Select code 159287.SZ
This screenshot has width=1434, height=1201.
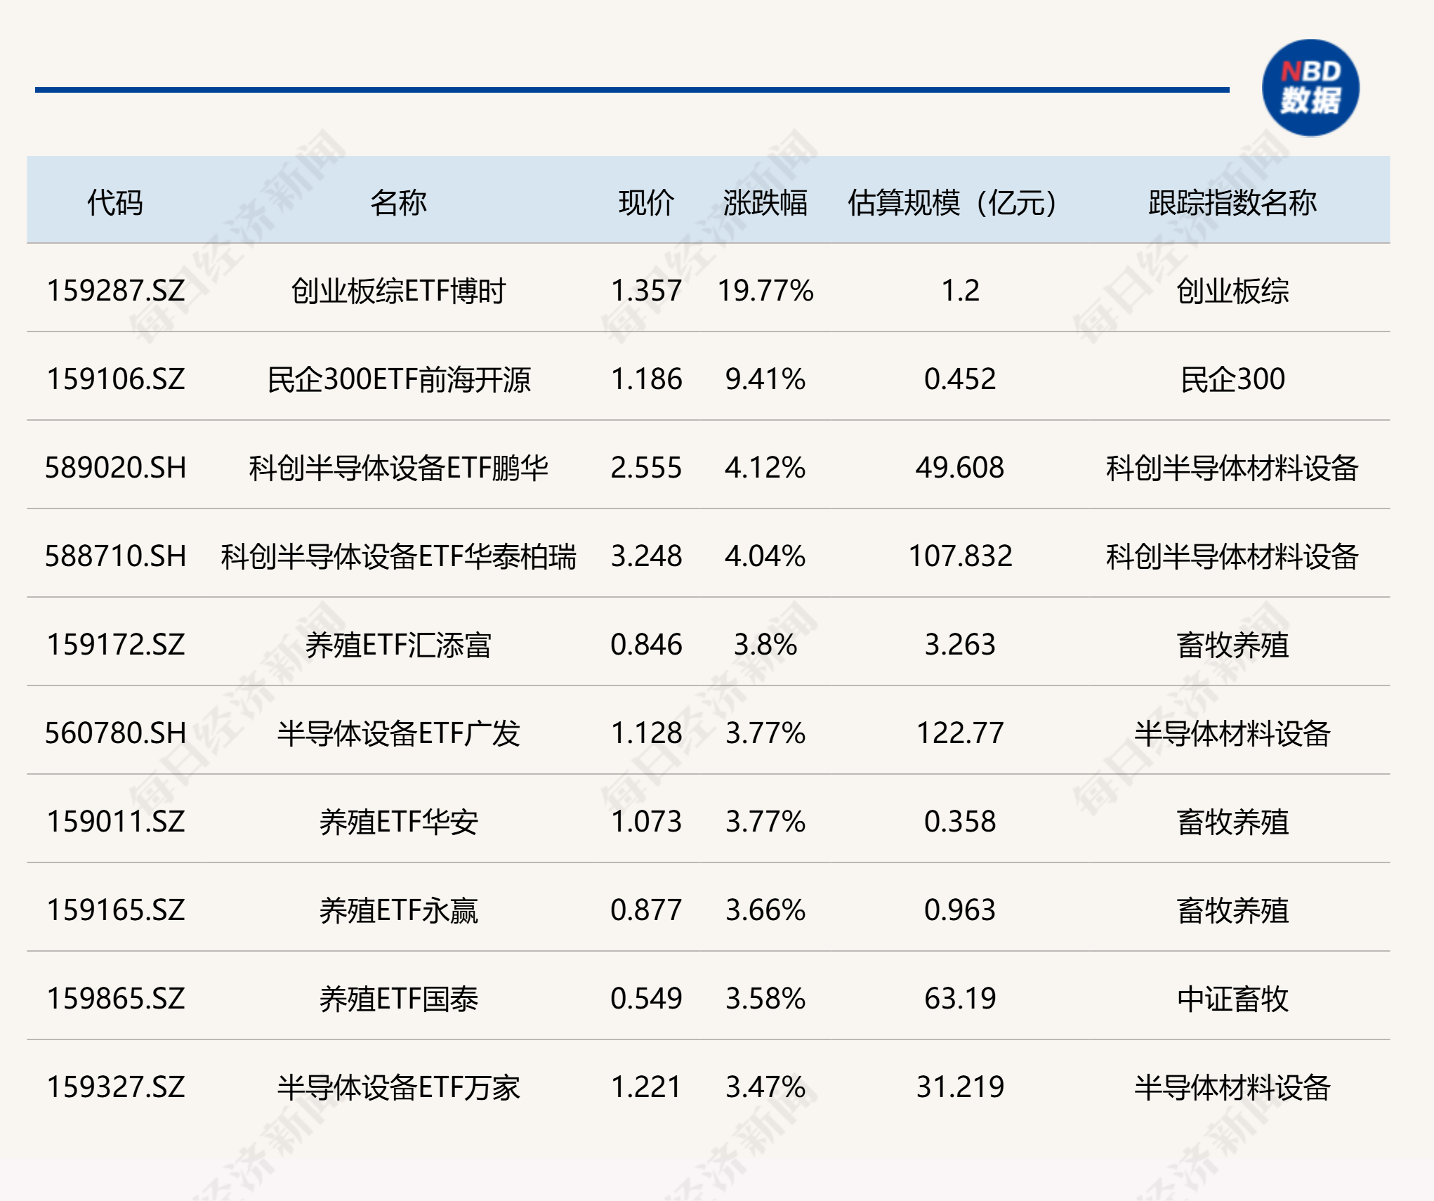pos(116,291)
